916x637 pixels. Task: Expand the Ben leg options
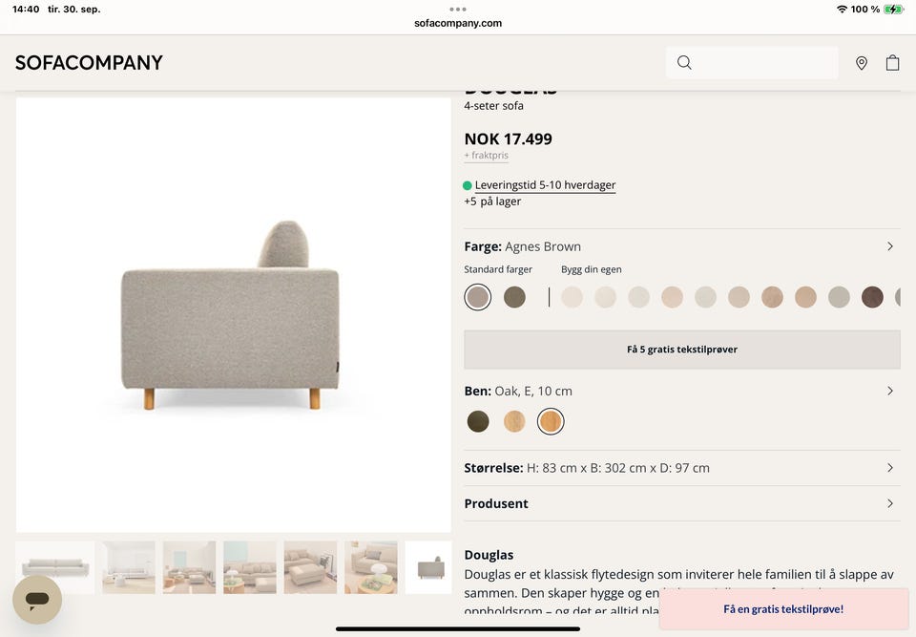coord(889,391)
